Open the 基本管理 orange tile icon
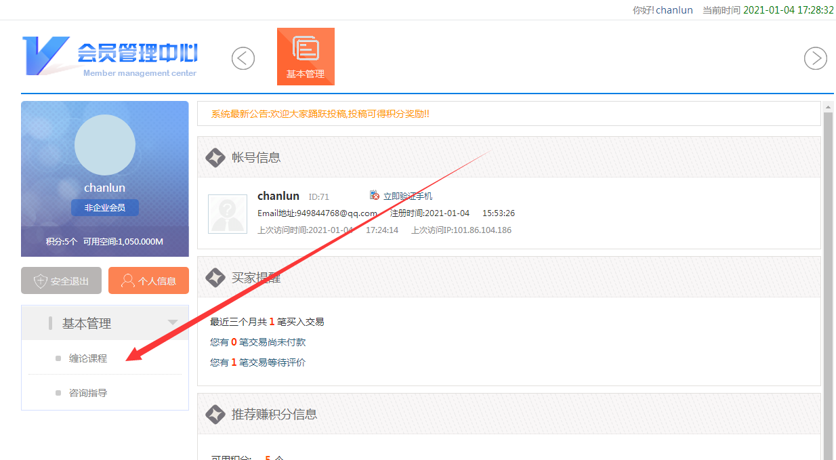Viewport: 836px width, 460px height. click(306, 56)
